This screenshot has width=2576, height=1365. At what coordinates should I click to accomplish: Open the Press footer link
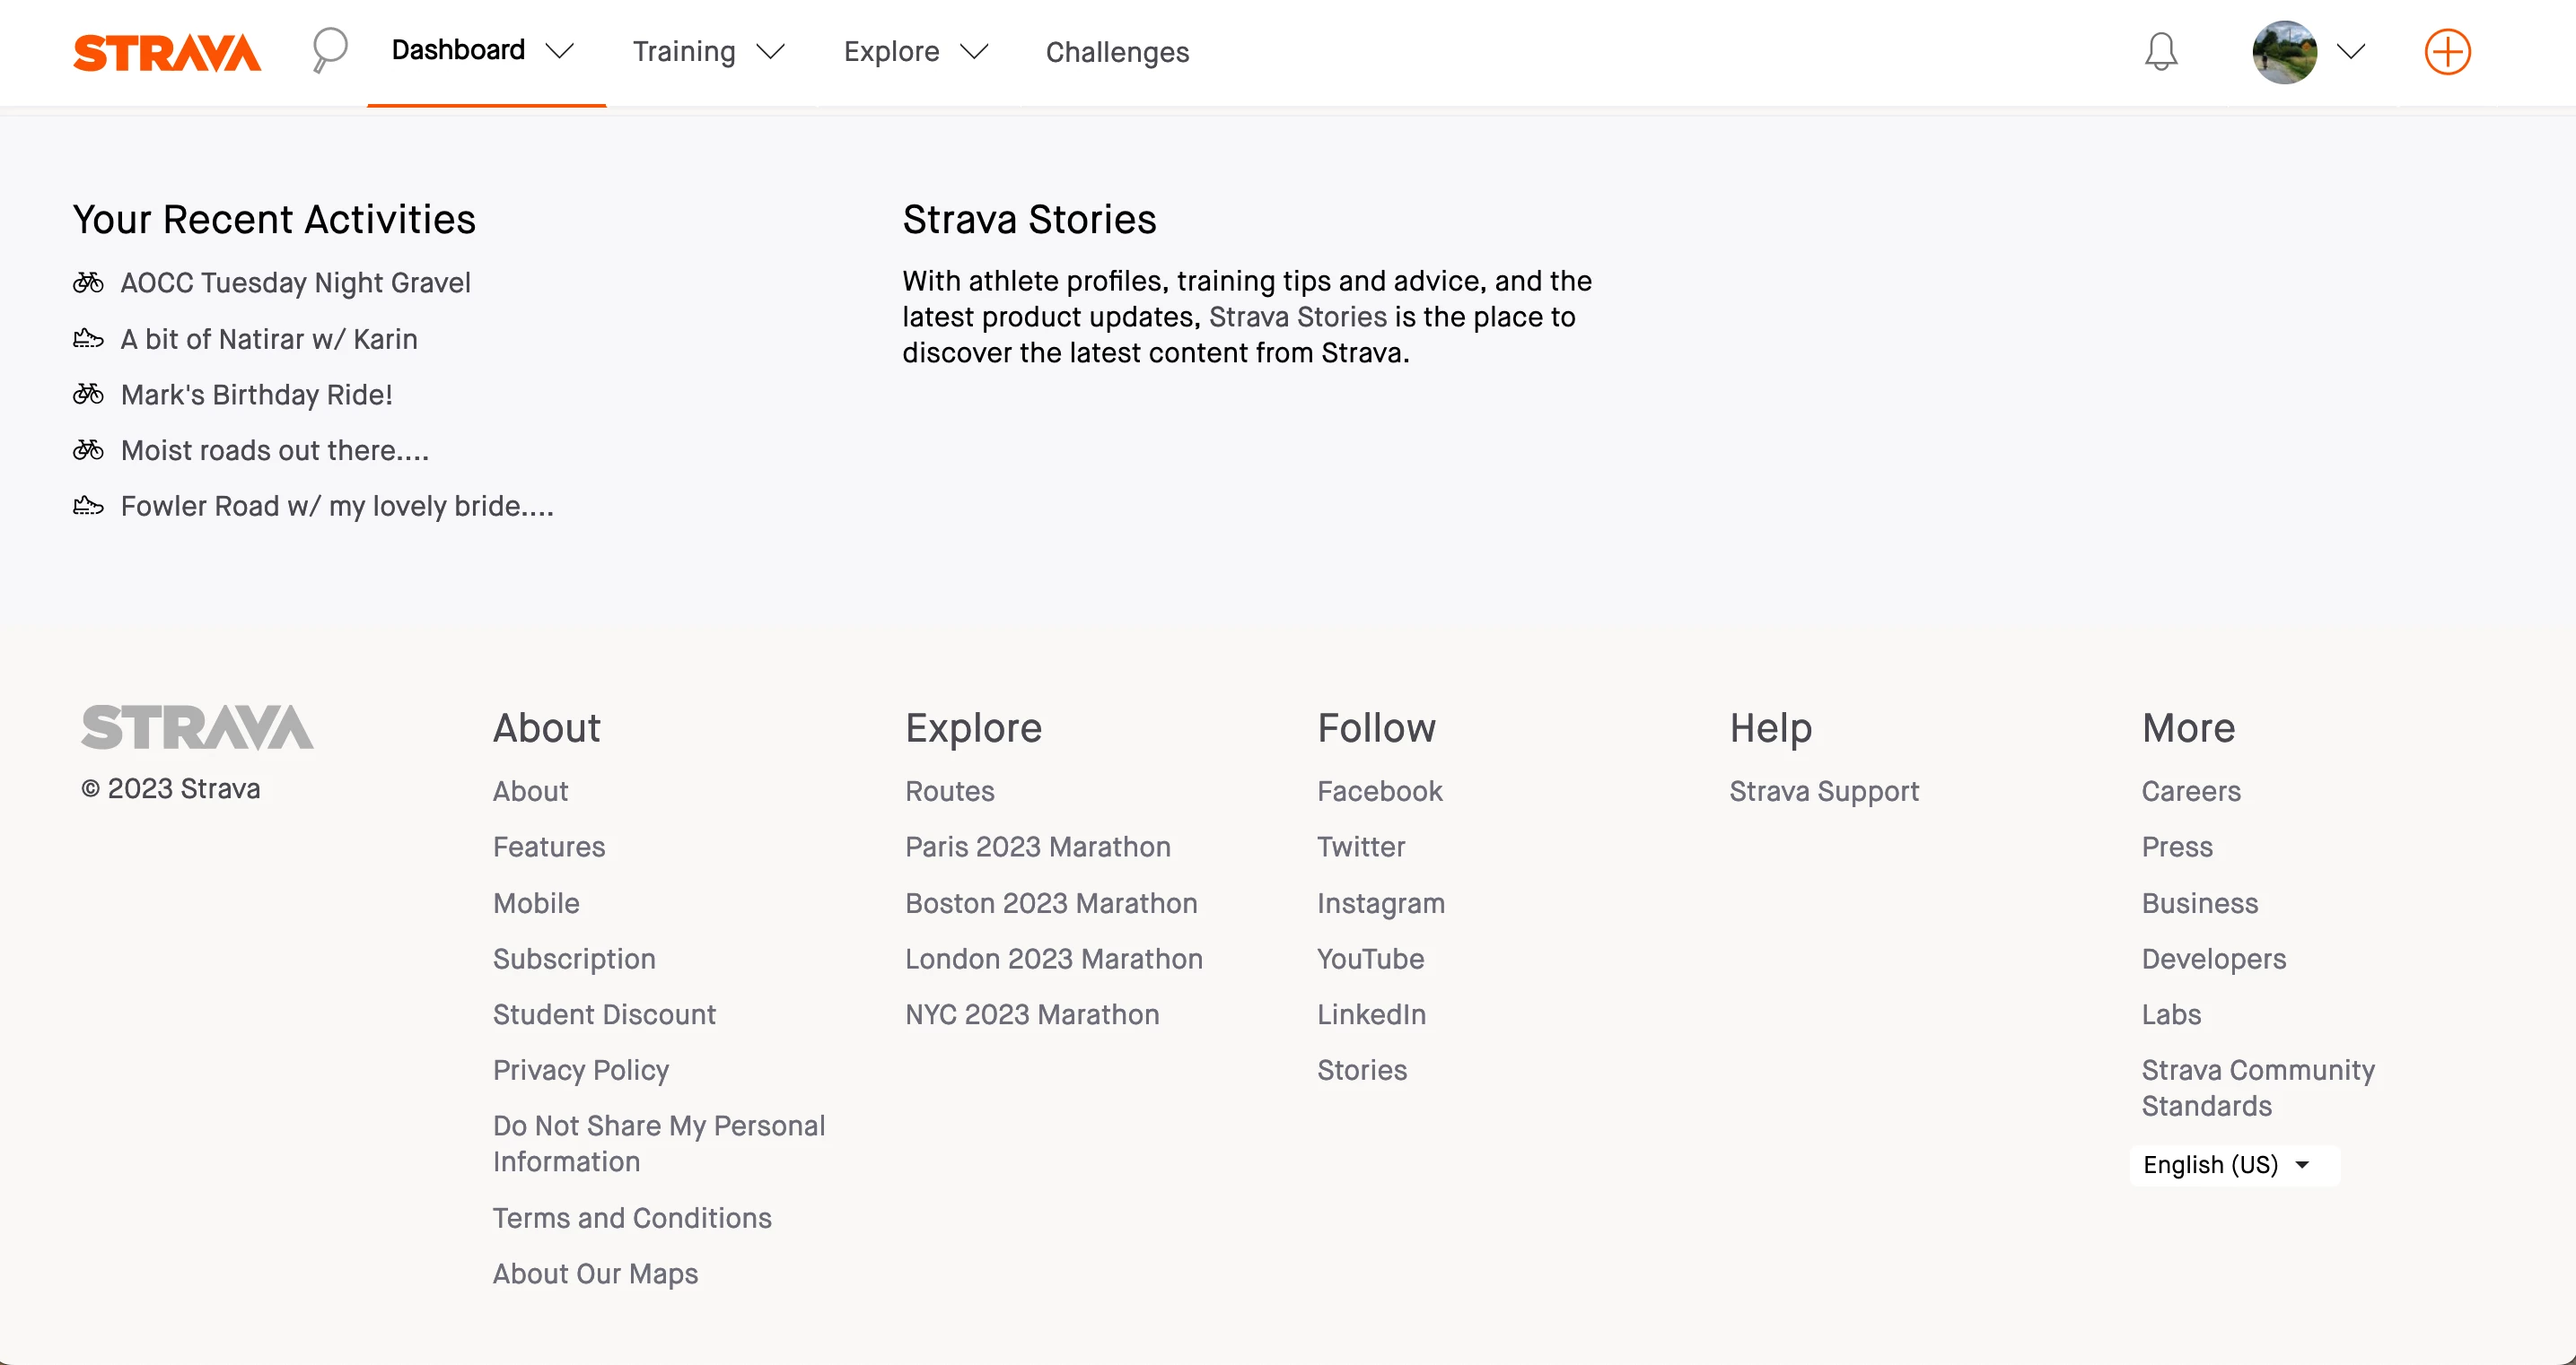(2177, 848)
